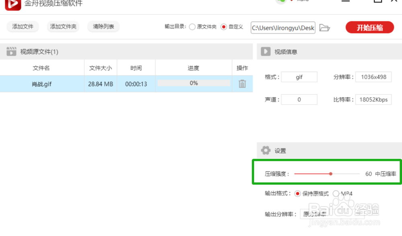Open the output folder browse icon
This screenshot has width=402, height=236.
[x=325, y=27]
